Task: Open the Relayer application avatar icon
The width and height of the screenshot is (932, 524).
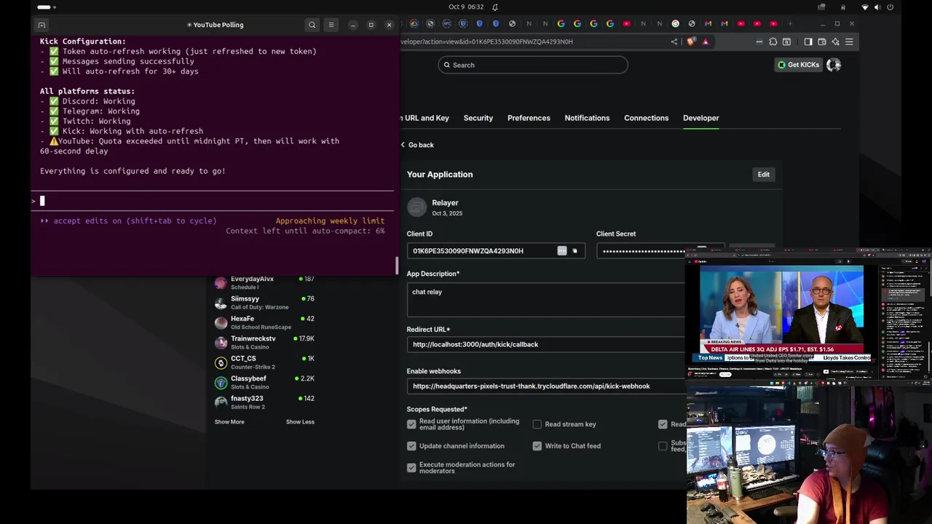Action: (416, 207)
